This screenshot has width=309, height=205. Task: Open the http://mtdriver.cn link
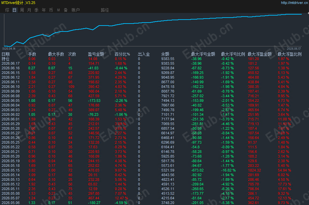point(294,3)
